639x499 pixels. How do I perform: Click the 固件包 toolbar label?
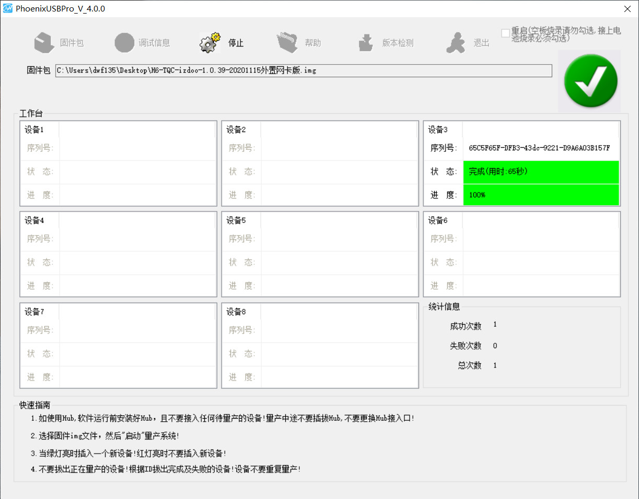(72, 43)
